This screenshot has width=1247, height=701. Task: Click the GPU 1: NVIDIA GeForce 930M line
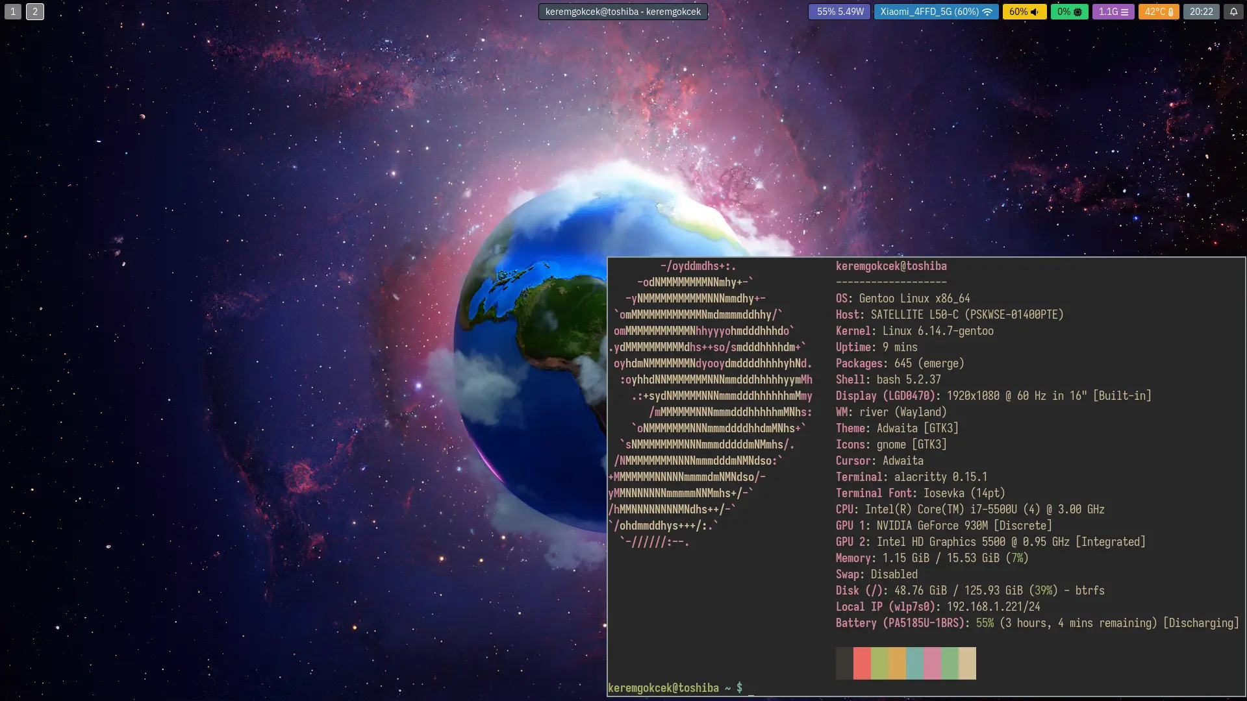tap(944, 526)
